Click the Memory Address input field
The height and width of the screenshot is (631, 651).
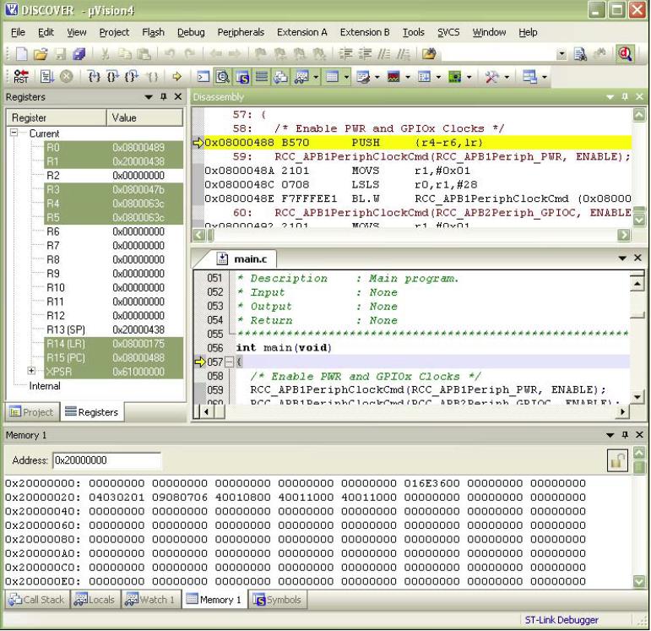(106, 460)
